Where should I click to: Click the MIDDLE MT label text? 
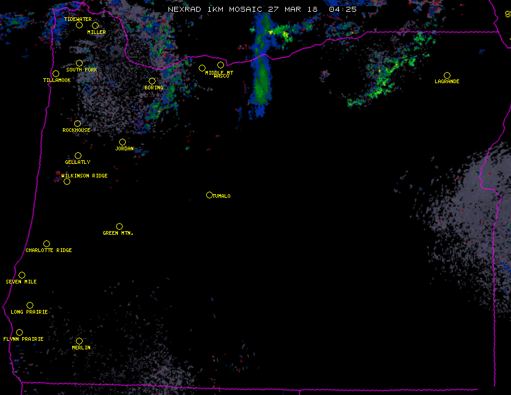(x=219, y=73)
